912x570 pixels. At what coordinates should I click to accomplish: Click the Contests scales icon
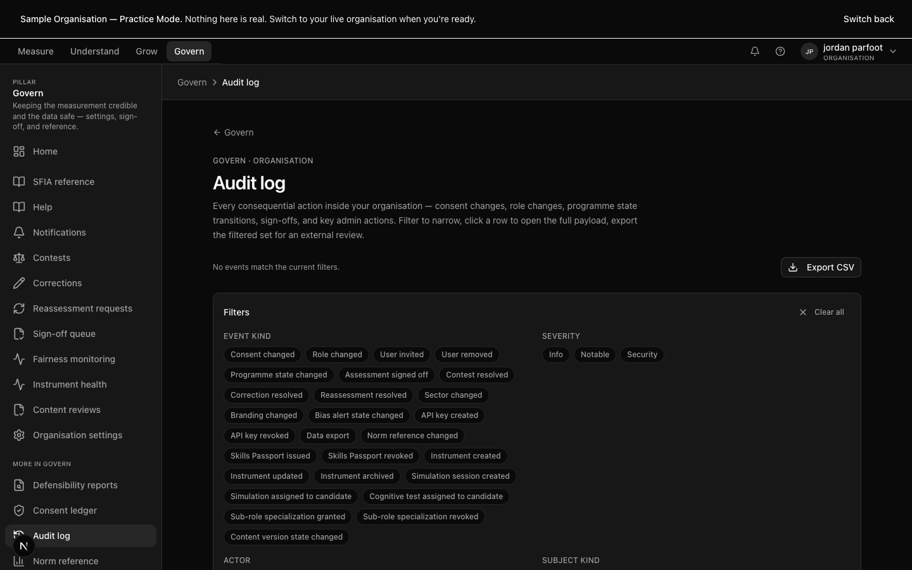point(19,258)
